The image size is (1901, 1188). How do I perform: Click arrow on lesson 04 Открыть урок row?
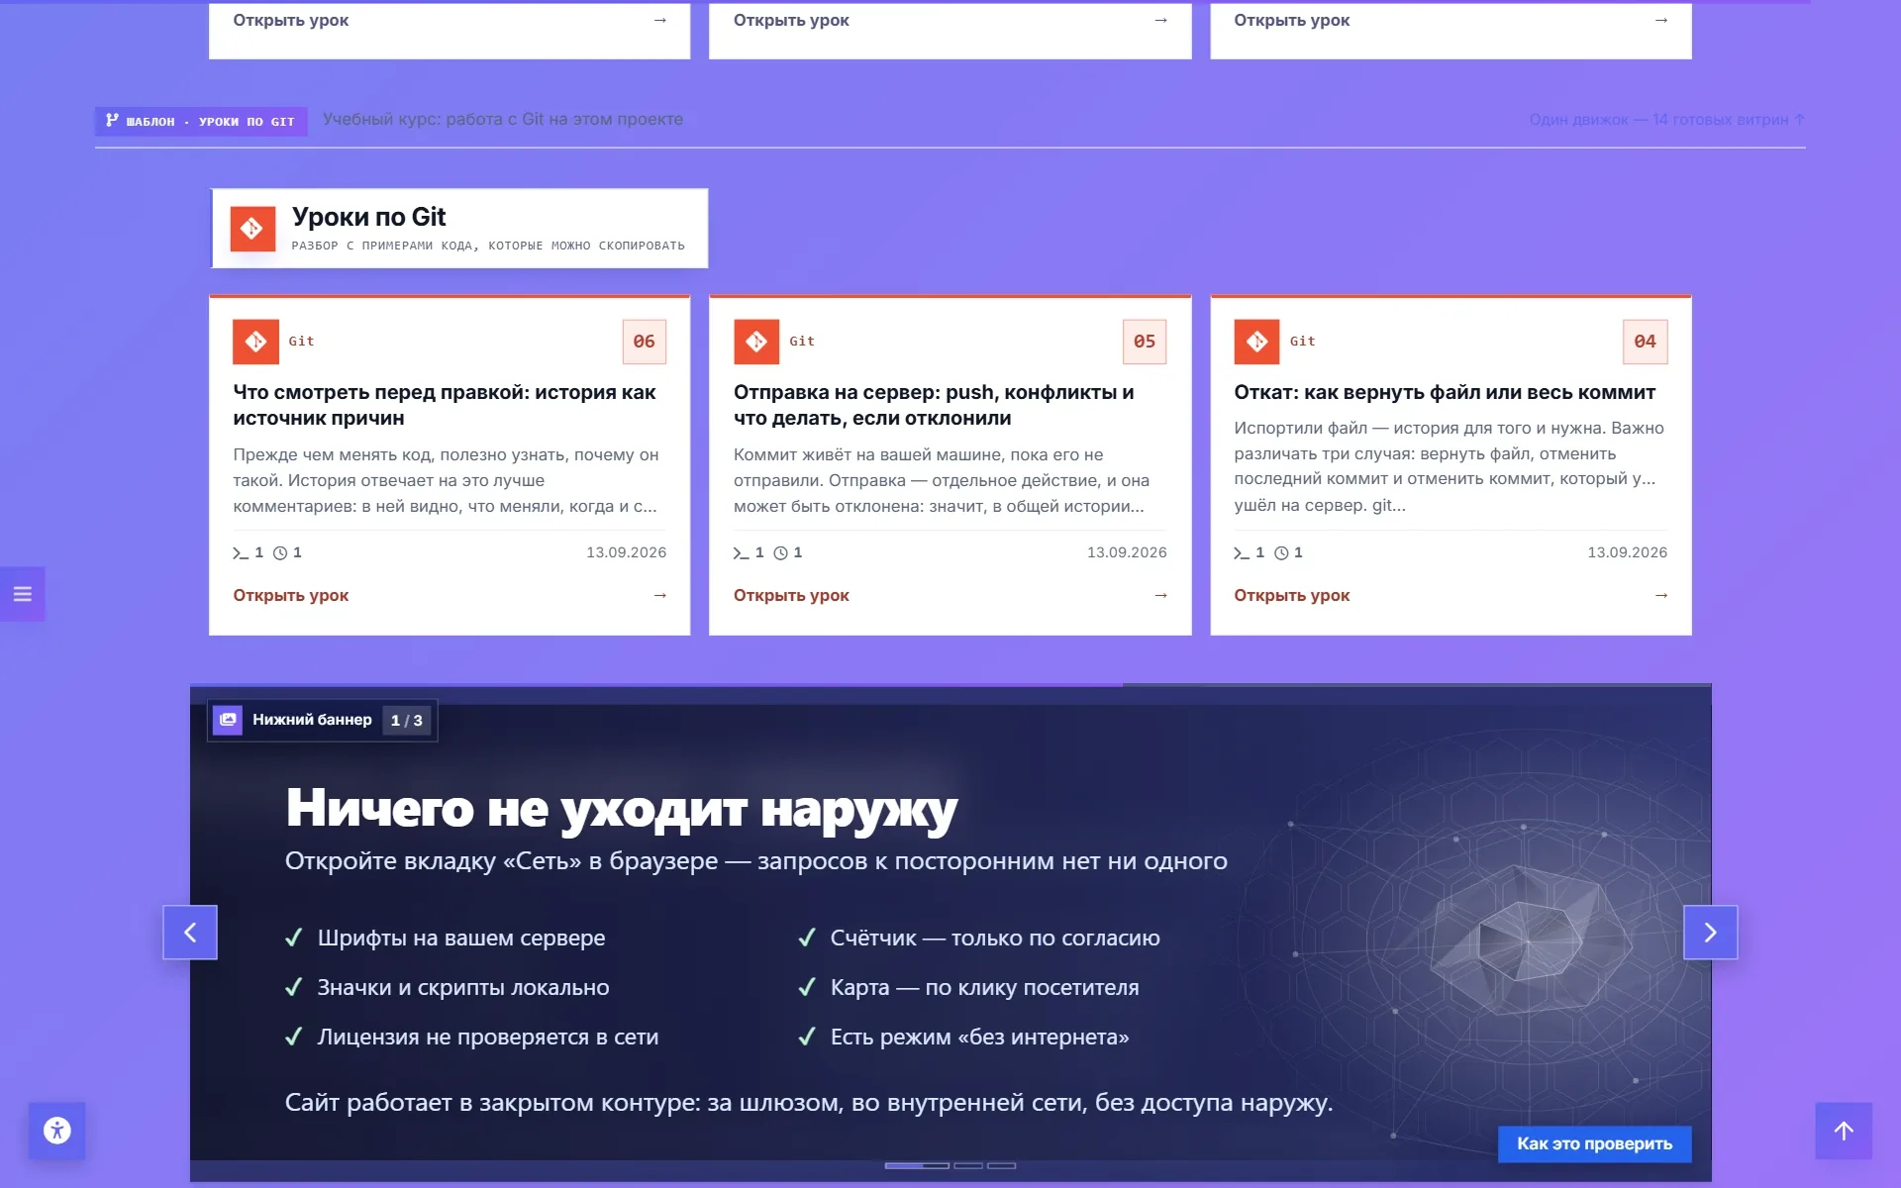coord(1661,595)
